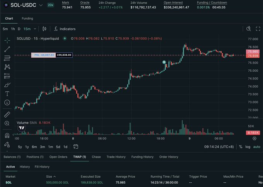Screen dimensions: 263x187
Task: Open the TWAP (1) tab
Action: [80, 157]
